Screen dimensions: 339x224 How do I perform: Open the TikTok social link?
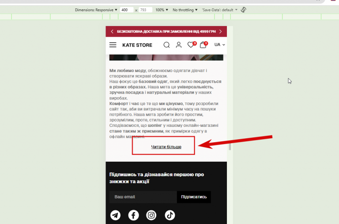[170, 215]
